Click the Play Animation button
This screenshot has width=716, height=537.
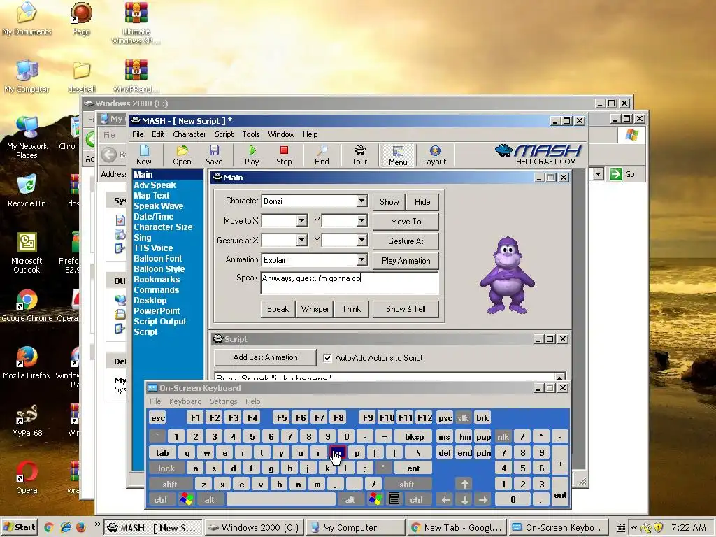(x=406, y=261)
